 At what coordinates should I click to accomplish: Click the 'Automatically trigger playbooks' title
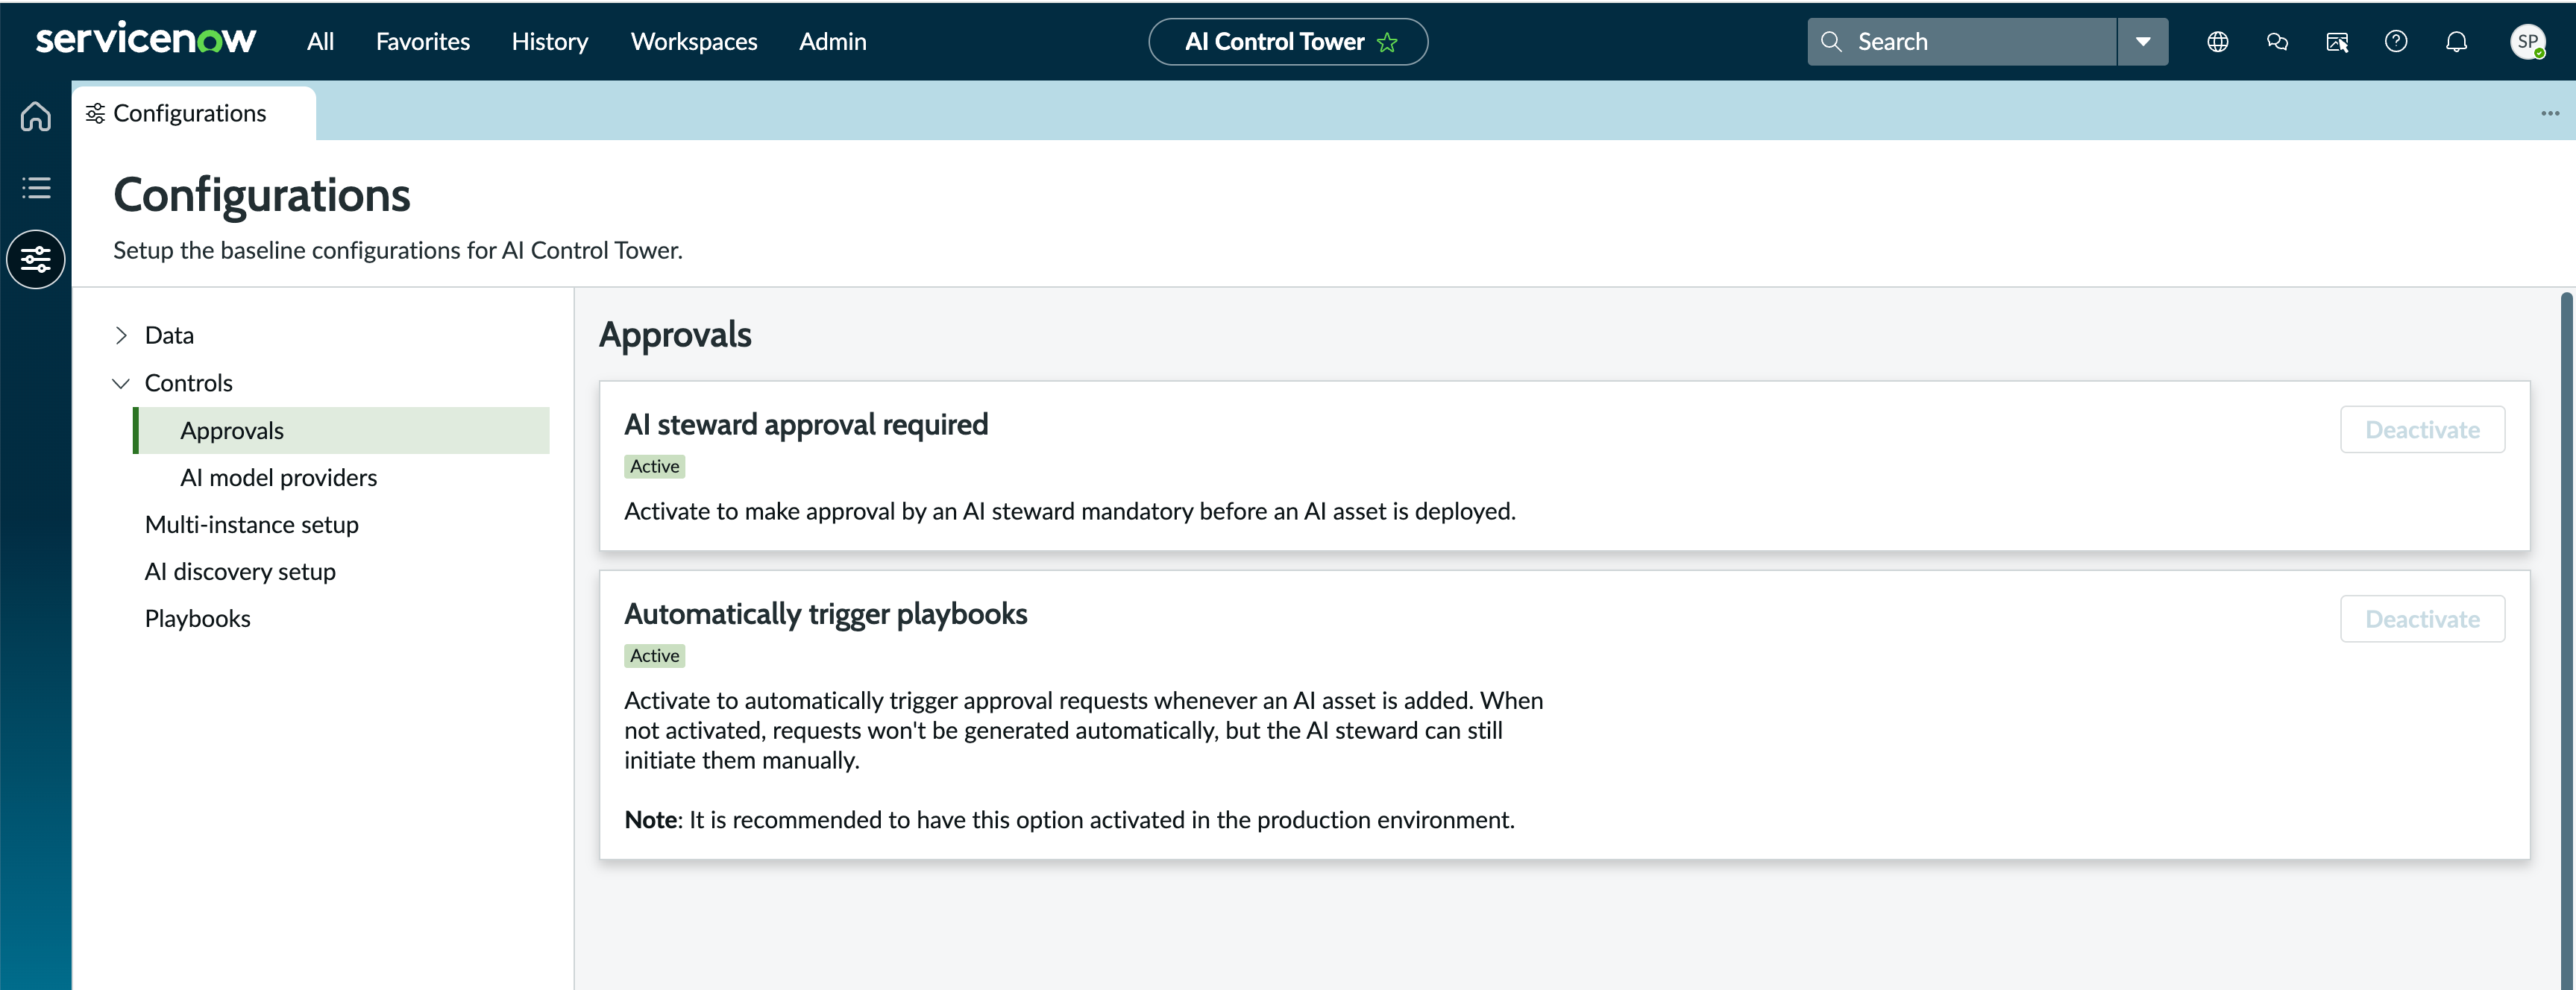point(825,613)
